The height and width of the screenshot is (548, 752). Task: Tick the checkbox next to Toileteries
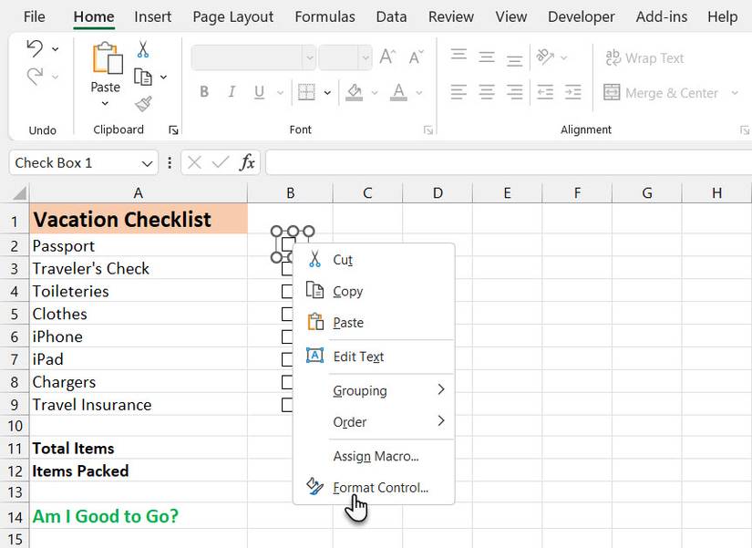(x=287, y=292)
